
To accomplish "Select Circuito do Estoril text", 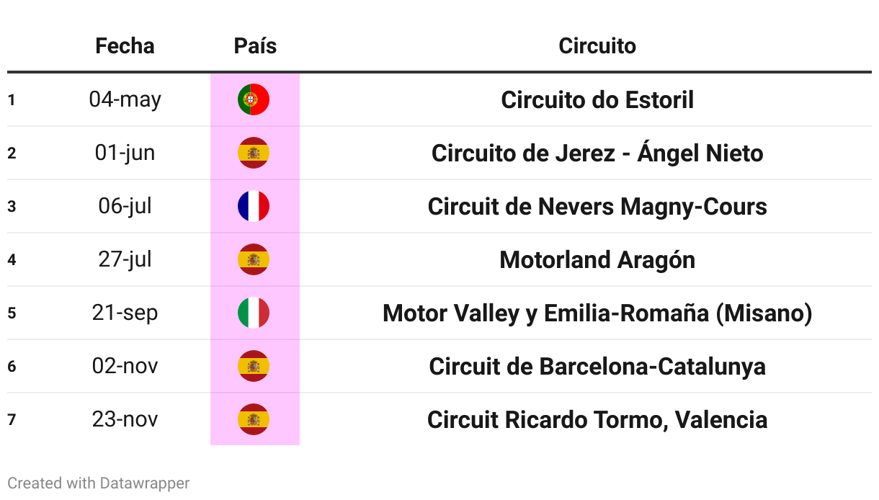I will 597,99.
